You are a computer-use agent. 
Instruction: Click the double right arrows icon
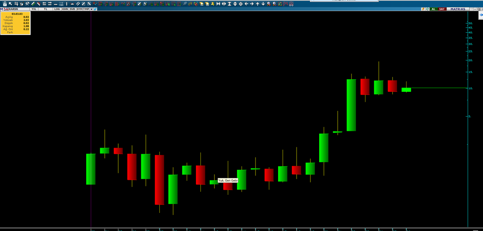[x=50, y=4]
